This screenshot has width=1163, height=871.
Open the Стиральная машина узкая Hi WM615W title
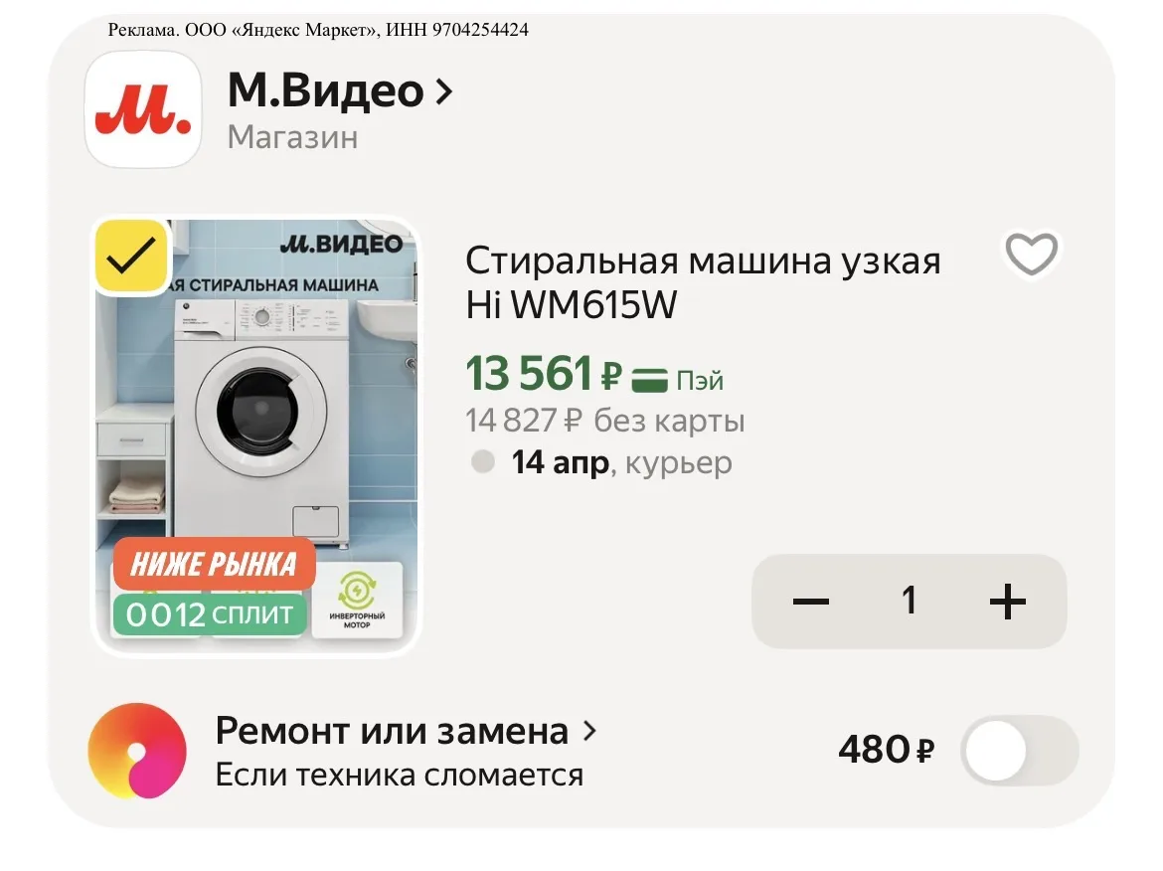point(702,283)
